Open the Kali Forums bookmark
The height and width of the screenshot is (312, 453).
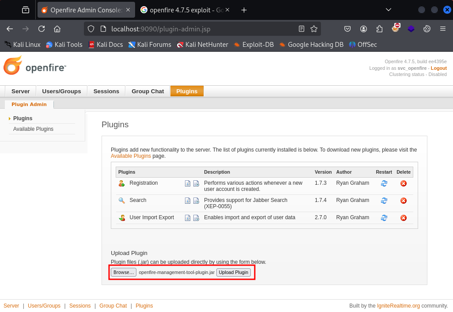coord(150,45)
